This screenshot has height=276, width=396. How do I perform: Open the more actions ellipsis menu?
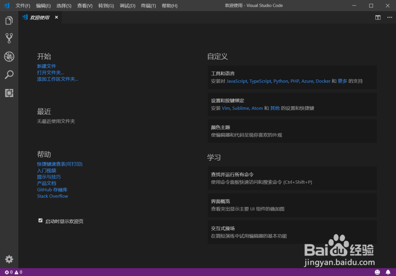click(x=390, y=17)
